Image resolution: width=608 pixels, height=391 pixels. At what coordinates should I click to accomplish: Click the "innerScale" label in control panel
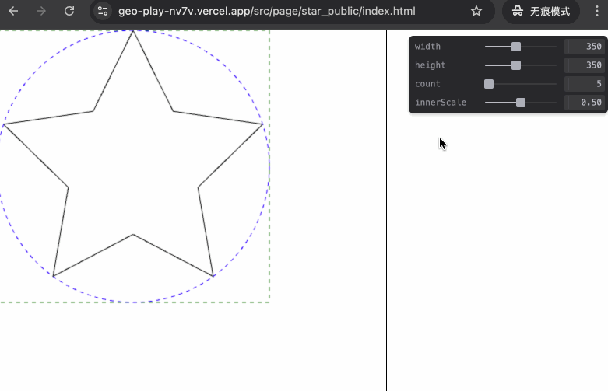coord(441,102)
